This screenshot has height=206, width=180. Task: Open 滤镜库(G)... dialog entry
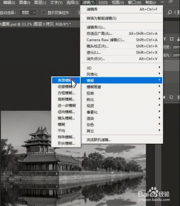[122, 27]
